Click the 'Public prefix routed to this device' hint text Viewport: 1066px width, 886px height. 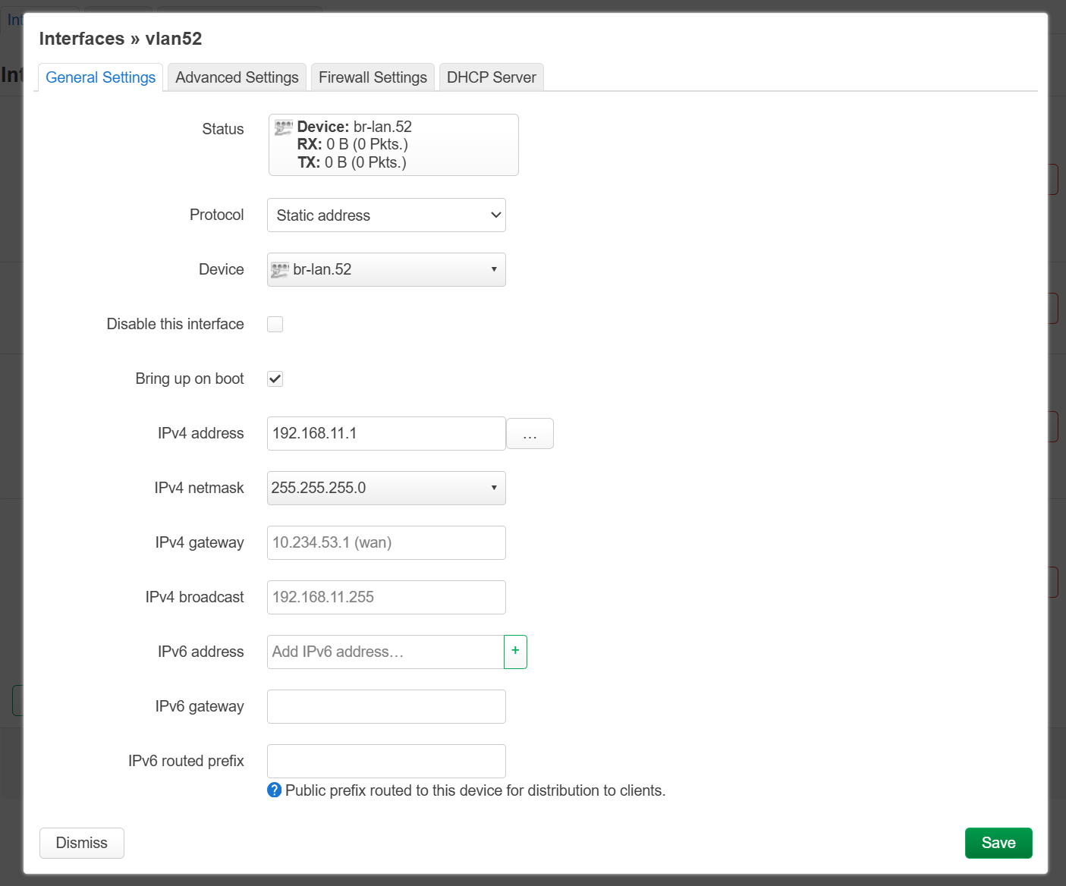click(476, 790)
